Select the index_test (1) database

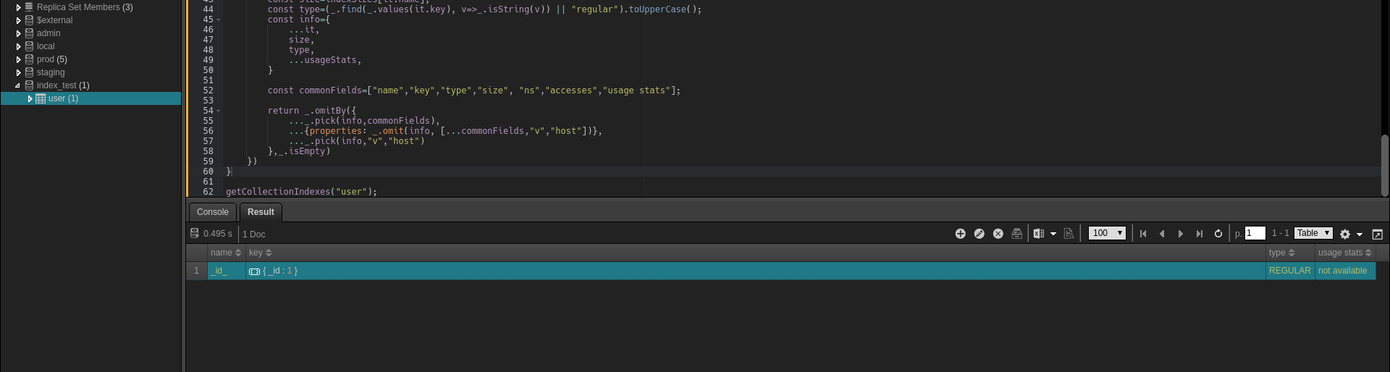point(63,85)
